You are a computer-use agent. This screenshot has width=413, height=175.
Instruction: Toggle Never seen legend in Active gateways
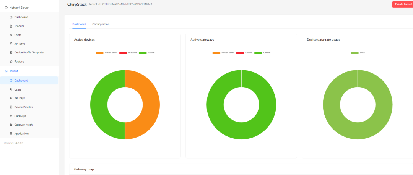(223, 53)
